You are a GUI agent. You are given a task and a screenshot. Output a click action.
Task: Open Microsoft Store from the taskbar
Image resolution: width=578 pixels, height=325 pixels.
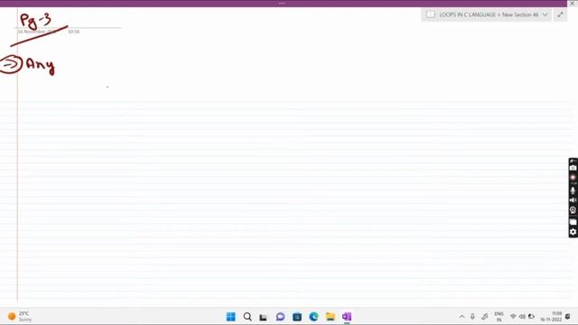[297, 317]
